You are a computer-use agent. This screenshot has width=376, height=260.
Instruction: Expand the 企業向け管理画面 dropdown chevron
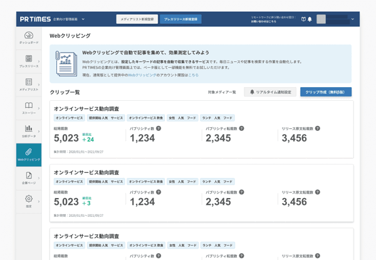(x=83, y=19)
